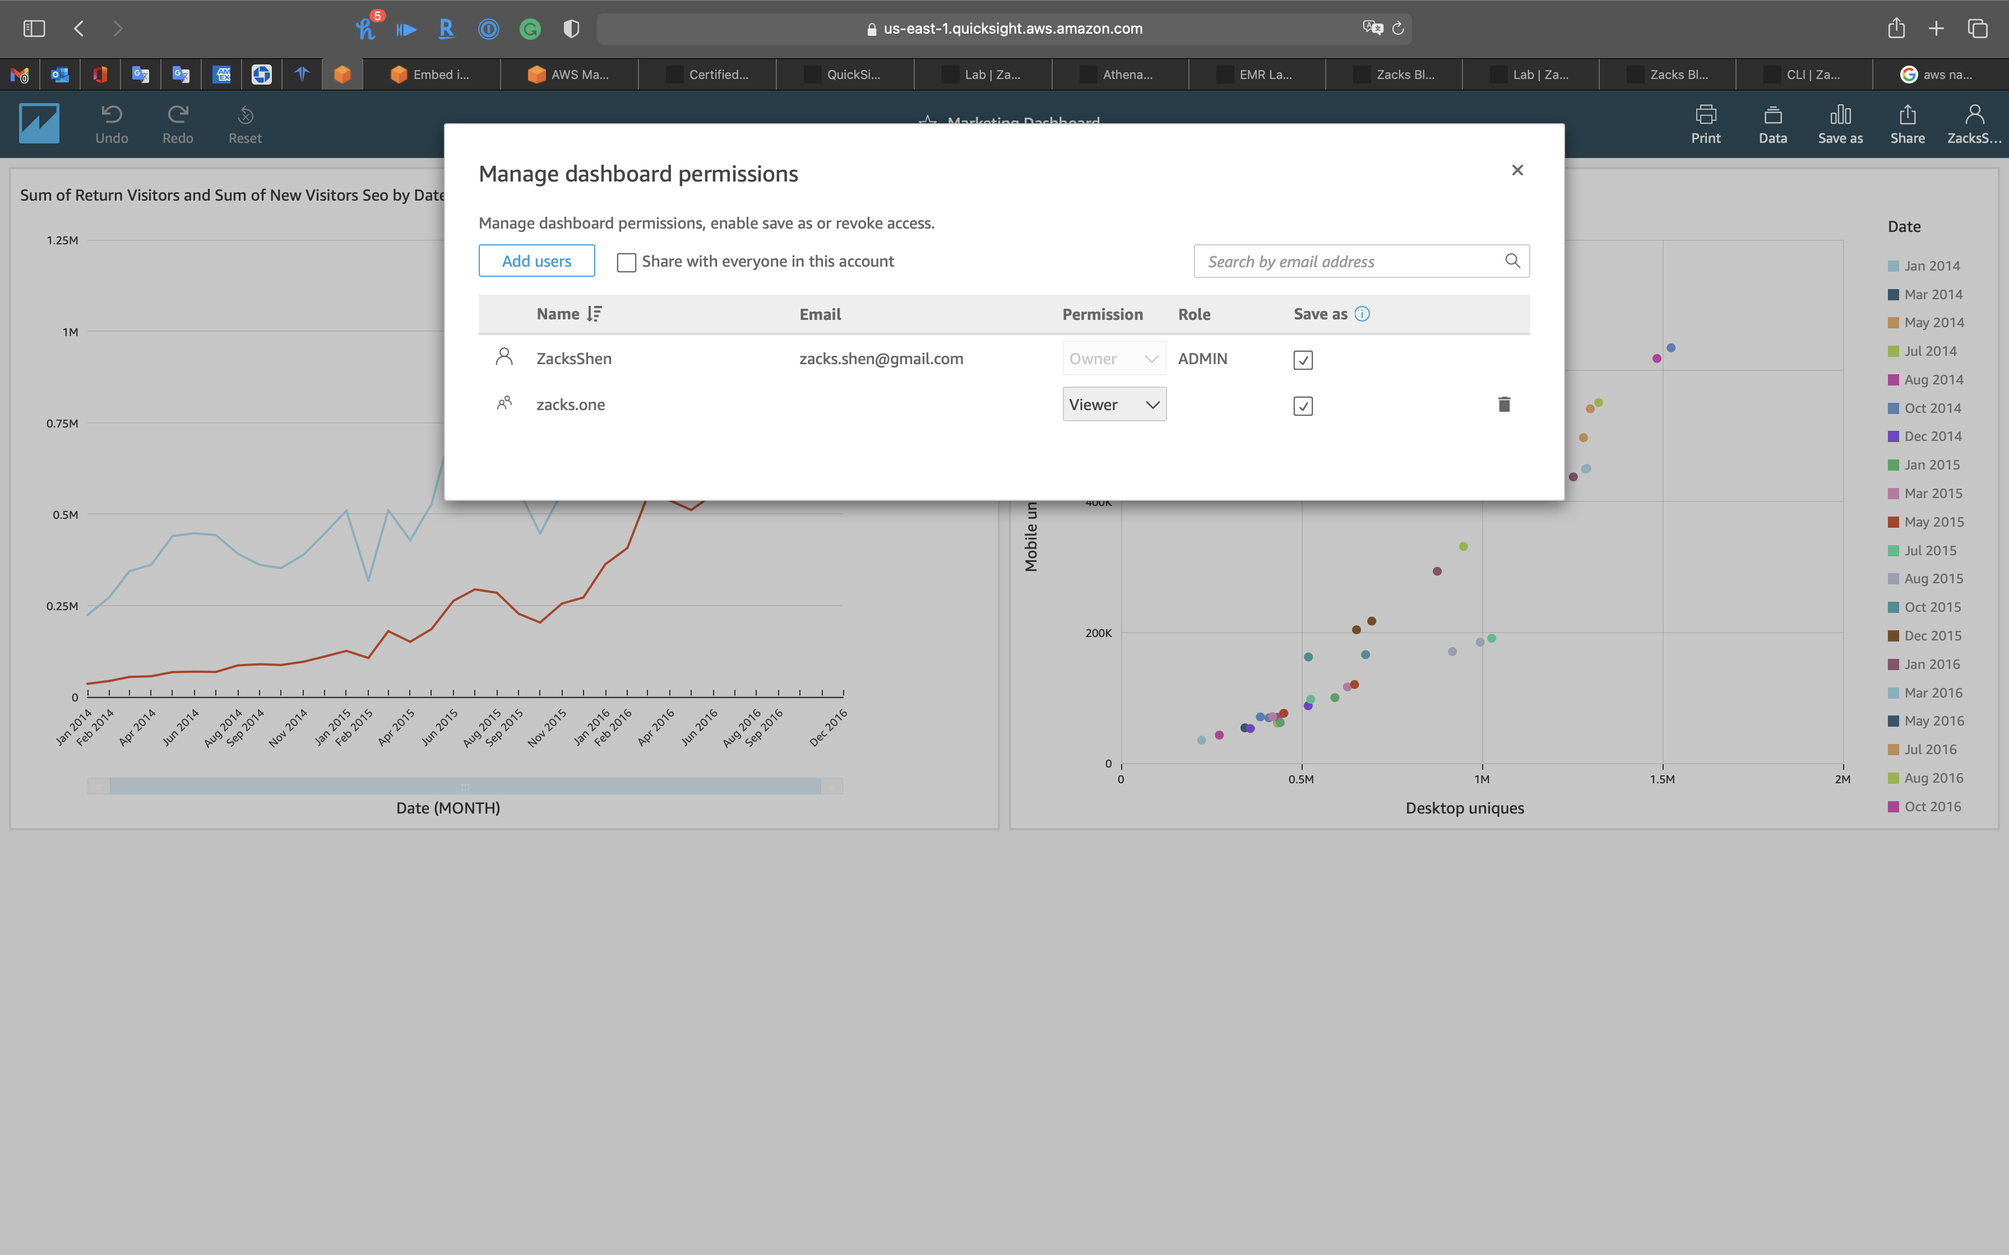Uncheck Save as for ZacksShen
Screen dimensions: 2009x1255
pos(1303,359)
